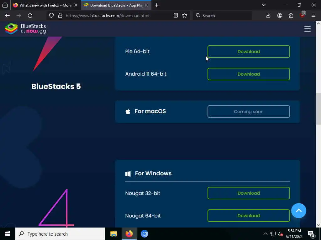Image resolution: width=321 pixels, height=240 pixels.
Task: Bookmark this page with the star icon
Action: [184, 16]
